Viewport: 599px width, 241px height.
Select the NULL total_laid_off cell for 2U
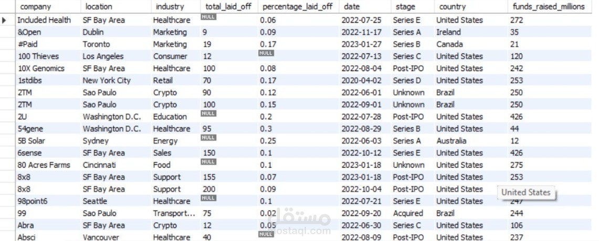[x=208, y=114]
